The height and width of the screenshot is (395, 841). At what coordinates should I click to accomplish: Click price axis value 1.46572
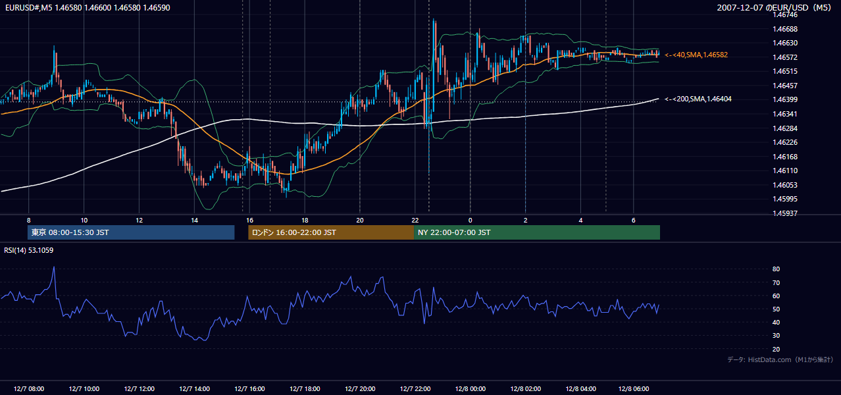click(784, 57)
